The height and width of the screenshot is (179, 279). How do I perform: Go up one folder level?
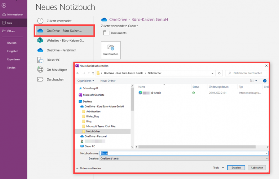(x=93, y=73)
